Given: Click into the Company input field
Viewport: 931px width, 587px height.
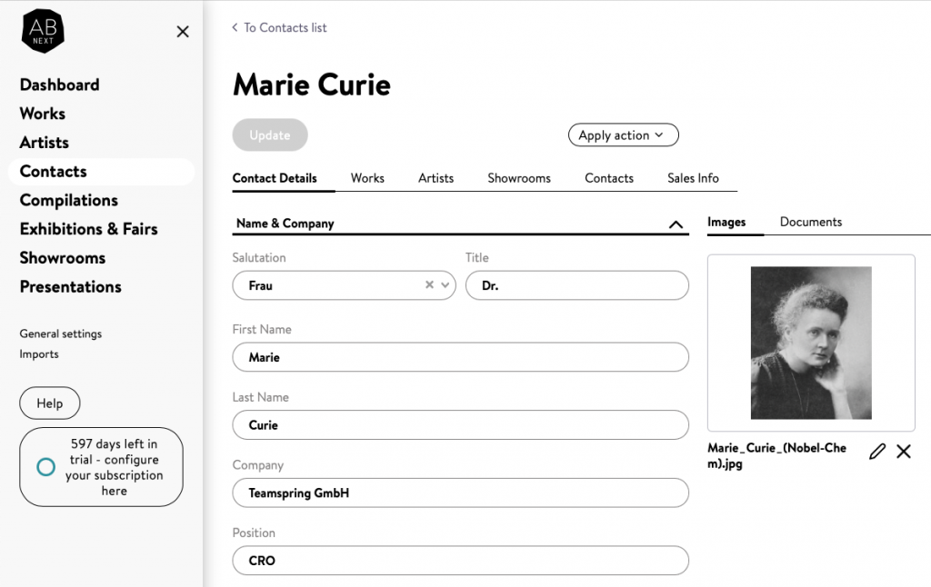Looking at the screenshot, I should click(x=460, y=493).
